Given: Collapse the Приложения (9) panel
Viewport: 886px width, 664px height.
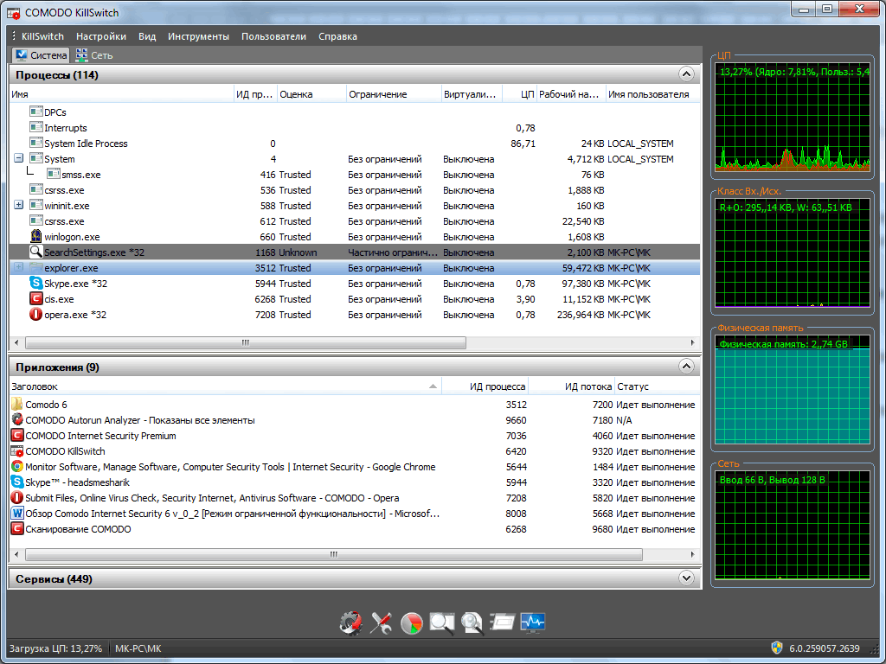Looking at the screenshot, I should coord(686,367).
